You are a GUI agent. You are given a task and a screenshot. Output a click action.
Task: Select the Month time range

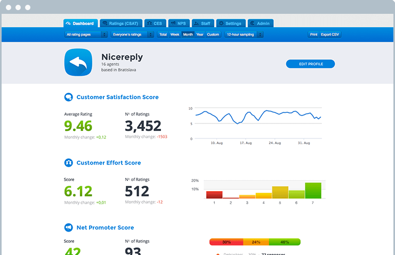tap(188, 35)
